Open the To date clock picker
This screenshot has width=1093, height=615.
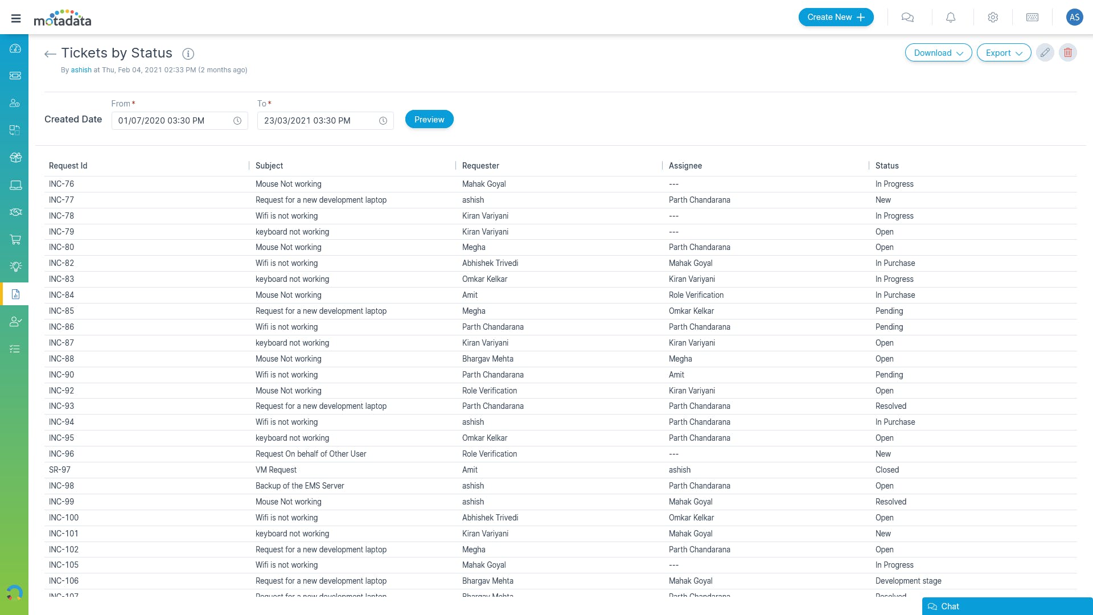[383, 121]
